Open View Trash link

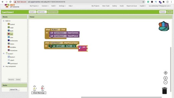pos(106,6)
